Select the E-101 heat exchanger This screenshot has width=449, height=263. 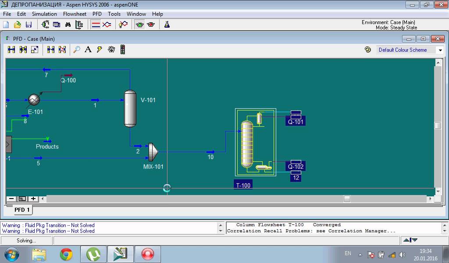click(x=34, y=100)
